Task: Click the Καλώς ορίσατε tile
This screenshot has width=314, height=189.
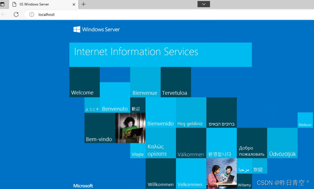Action: click(161, 143)
